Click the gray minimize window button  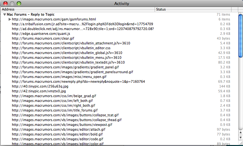pos(12,4)
